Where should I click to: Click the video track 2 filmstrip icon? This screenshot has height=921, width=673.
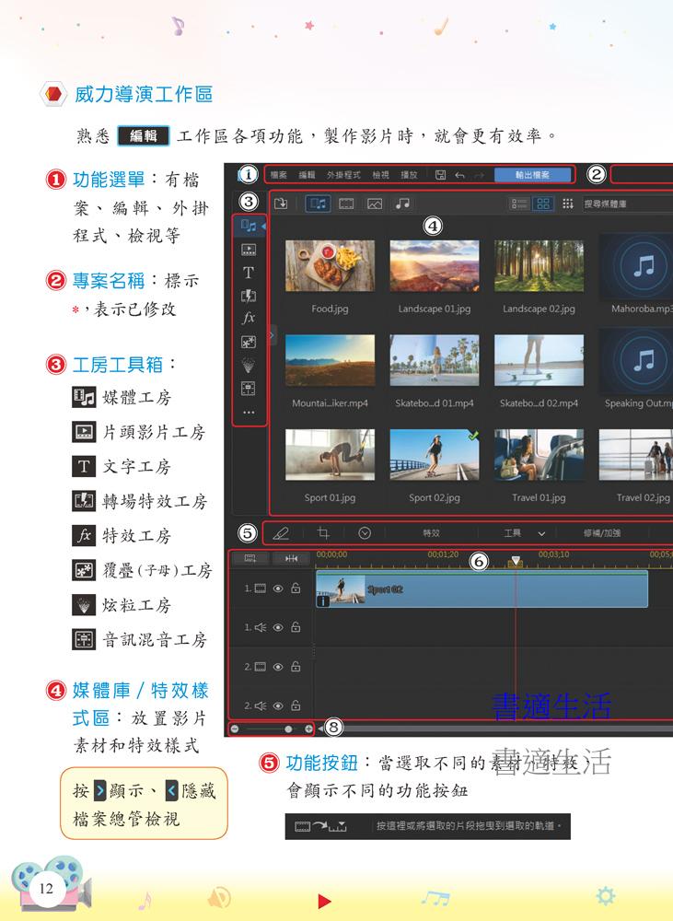pos(261,667)
